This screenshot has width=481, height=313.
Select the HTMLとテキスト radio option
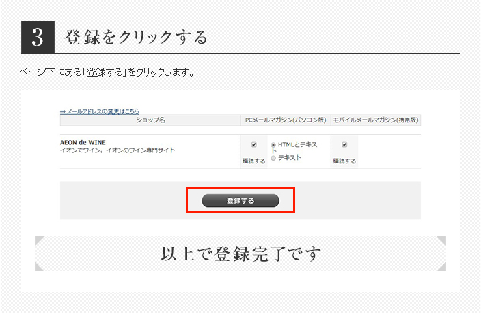point(273,145)
